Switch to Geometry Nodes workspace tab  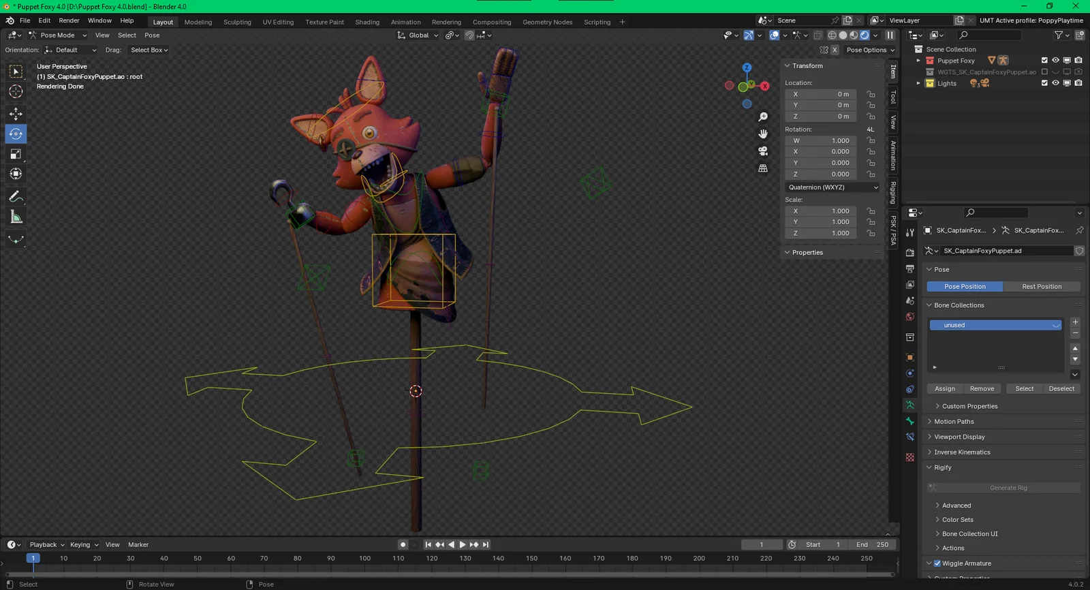point(547,22)
